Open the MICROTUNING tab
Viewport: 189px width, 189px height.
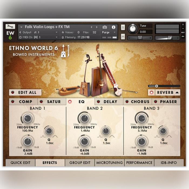[x=110, y=163]
